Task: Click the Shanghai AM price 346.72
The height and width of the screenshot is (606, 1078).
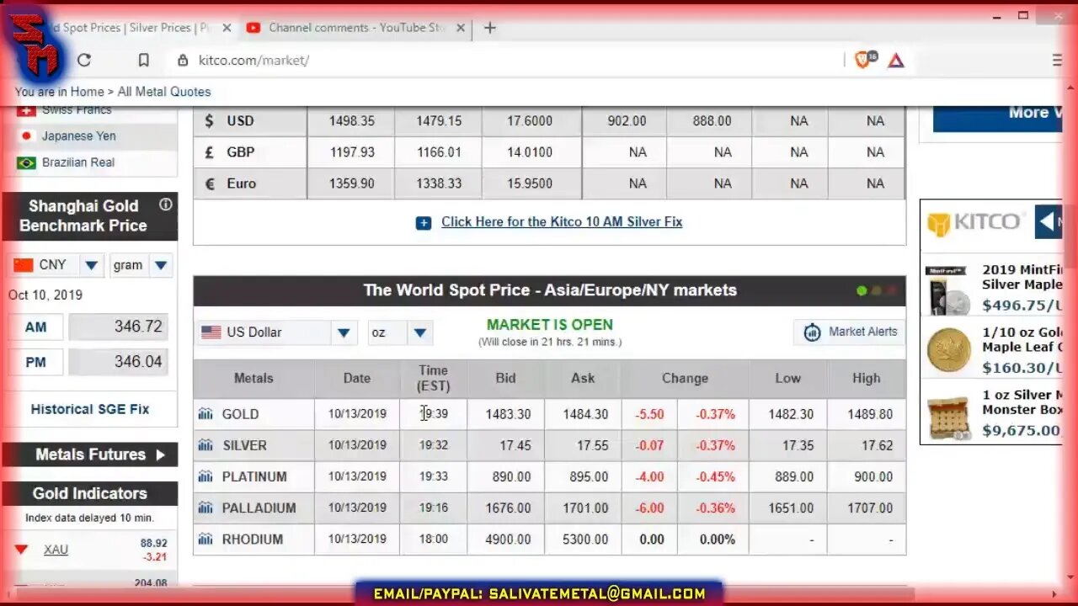Action: 118,327
